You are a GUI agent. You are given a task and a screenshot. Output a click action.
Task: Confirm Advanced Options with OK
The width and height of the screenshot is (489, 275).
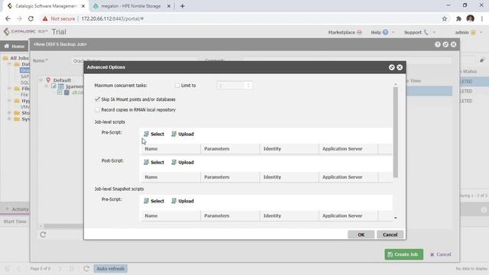click(x=361, y=235)
